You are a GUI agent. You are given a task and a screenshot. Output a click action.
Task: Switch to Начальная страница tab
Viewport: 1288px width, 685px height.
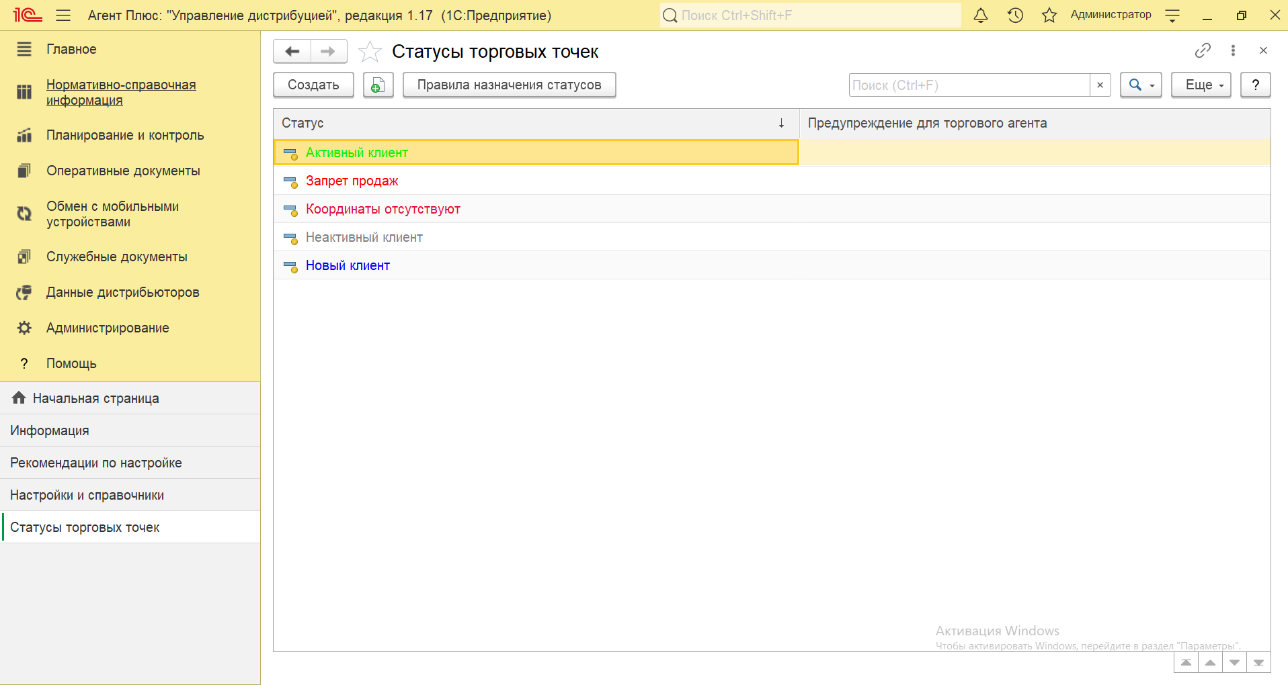[130, 398]
